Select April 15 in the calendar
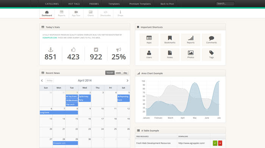Screen dimensions: 265x148 [x=72, y=122]
